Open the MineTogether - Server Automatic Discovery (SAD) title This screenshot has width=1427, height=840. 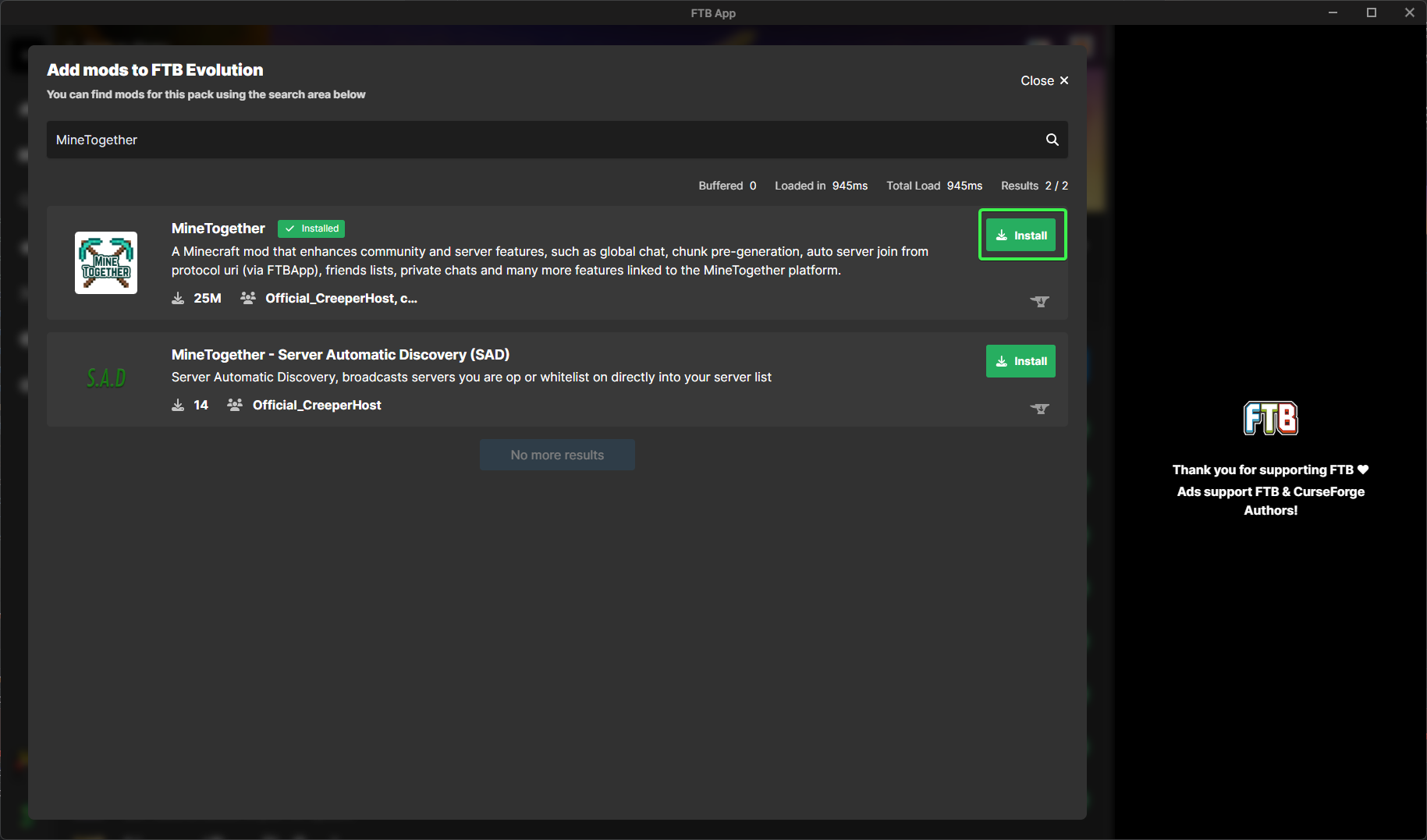[340, 355]
